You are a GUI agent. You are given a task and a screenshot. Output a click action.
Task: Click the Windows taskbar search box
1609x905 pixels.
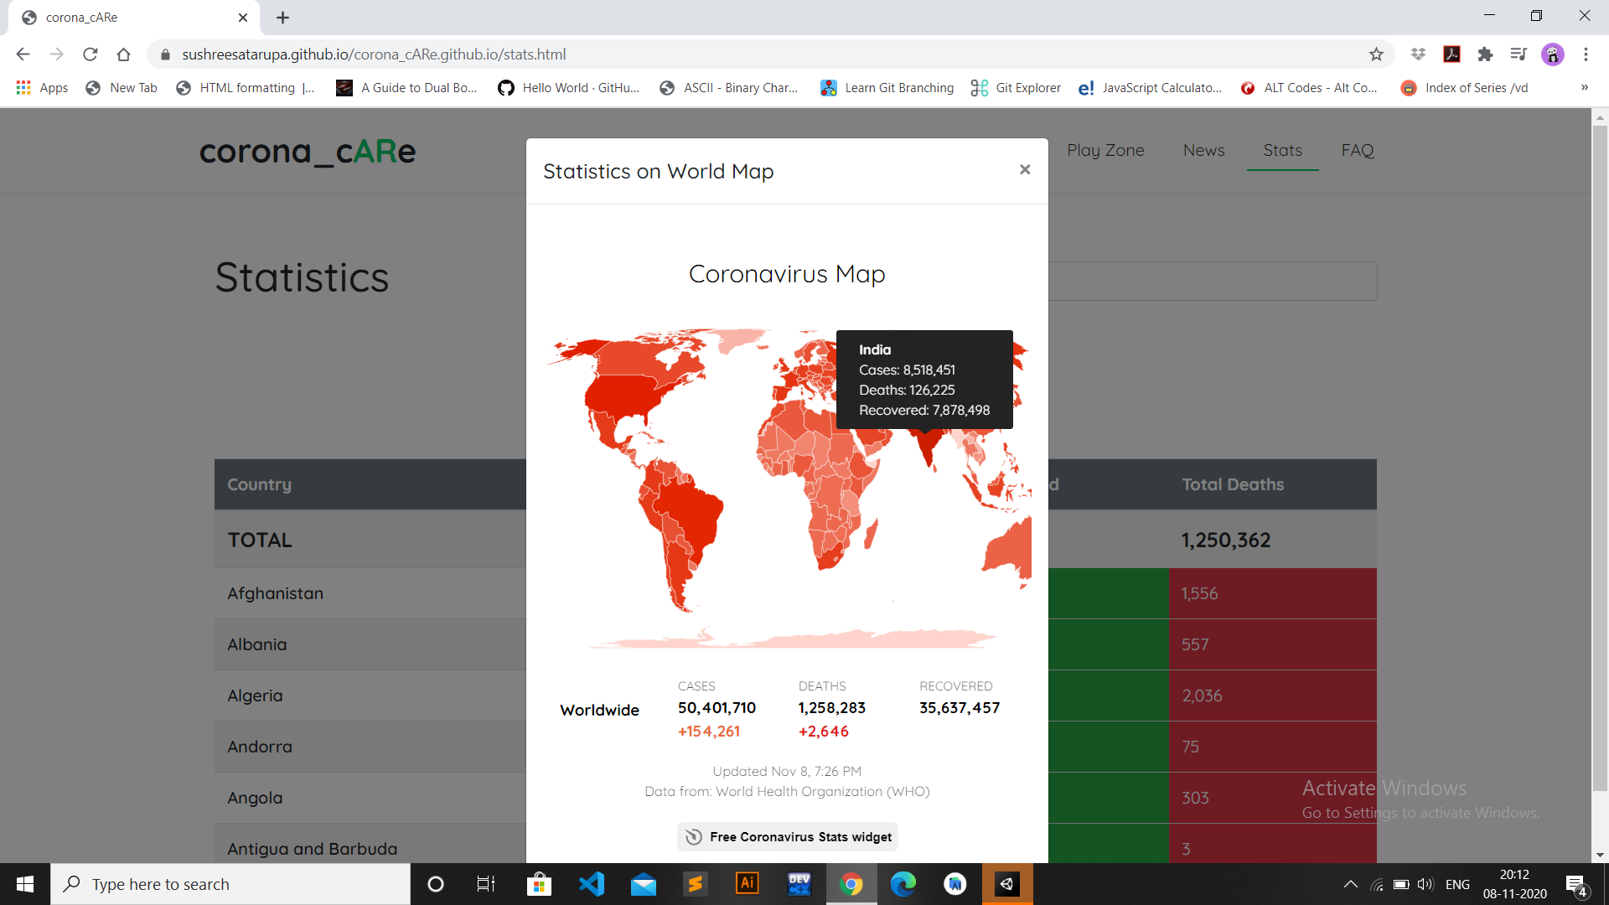(230, 884)
